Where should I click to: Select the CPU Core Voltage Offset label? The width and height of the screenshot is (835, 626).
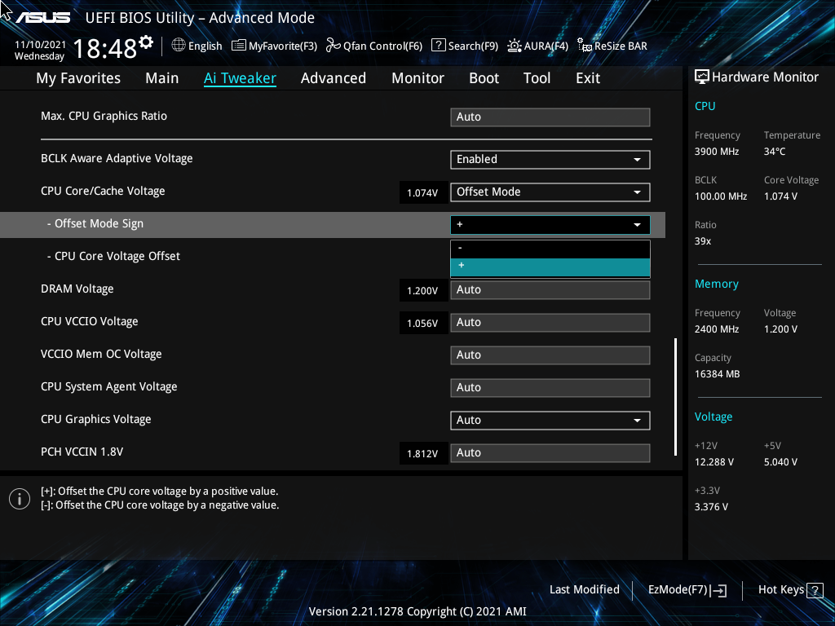(113, 256)
